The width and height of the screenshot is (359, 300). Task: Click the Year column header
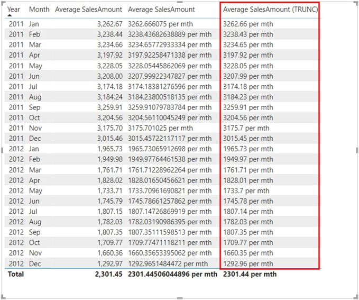click(14, 10)
